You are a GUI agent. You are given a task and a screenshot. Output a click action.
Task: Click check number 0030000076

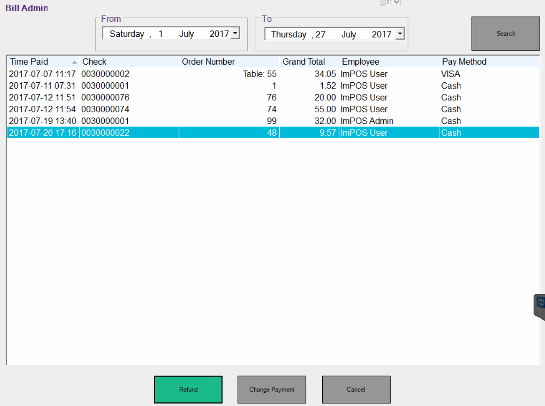(x=105, y=97)
